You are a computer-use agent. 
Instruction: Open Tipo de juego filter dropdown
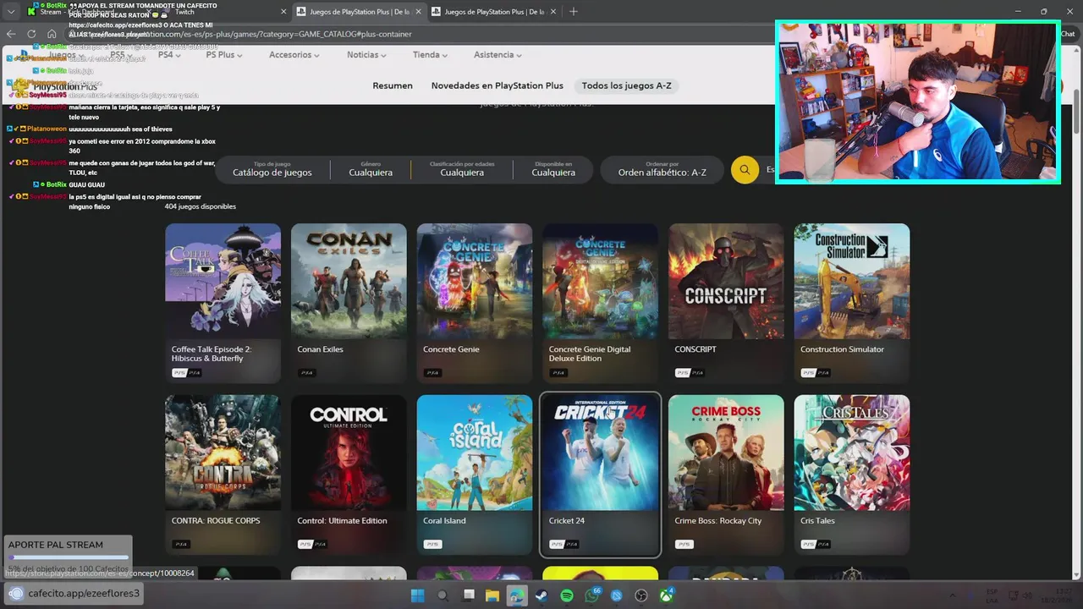click(x=272, y=169)
